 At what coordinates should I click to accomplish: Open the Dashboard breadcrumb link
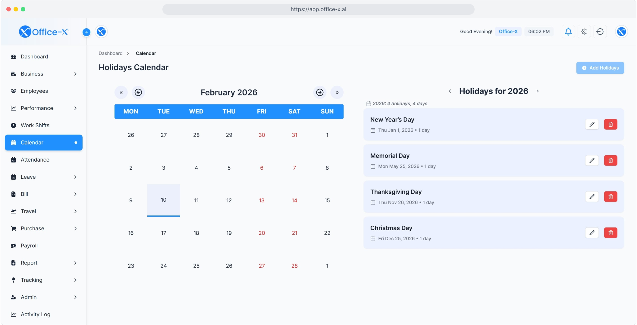tap(110, 53)
